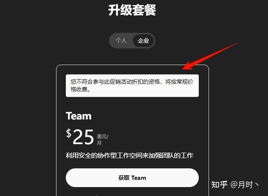268x196 pixels.
Task: Switch to the 个人 plan tab
Action: click(121, 40)
